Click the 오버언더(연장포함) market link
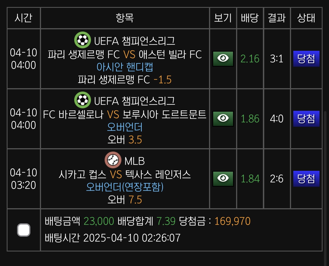Viewport: 329px width, 266px height. [x=125, y=187]
